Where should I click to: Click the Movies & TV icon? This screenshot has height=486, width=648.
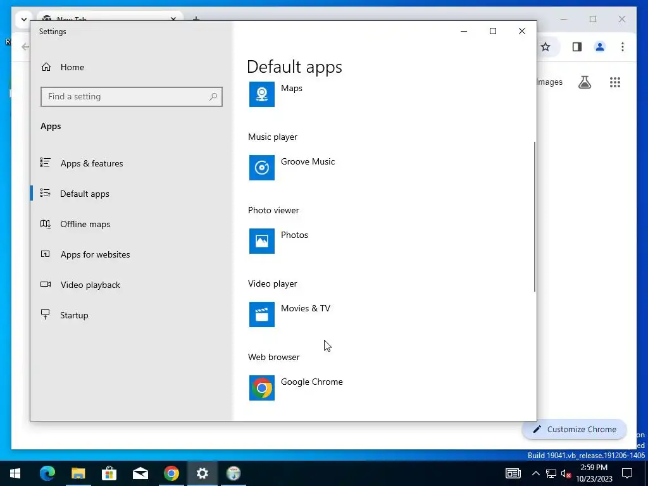pyautogui.click(x=261, y=314)
